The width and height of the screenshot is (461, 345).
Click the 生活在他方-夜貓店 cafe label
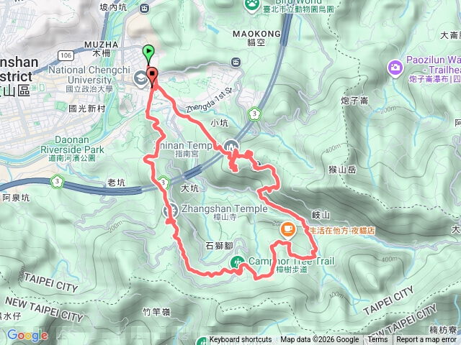click(x=343, y=231)
